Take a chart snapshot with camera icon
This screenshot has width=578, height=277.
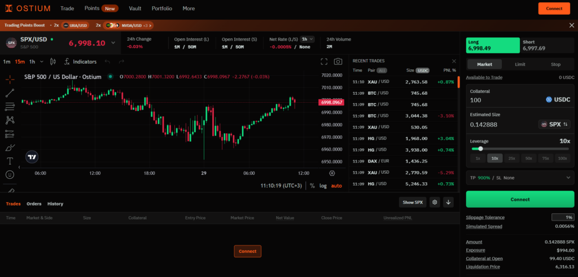pyautogui.click(x=338, y=61)
